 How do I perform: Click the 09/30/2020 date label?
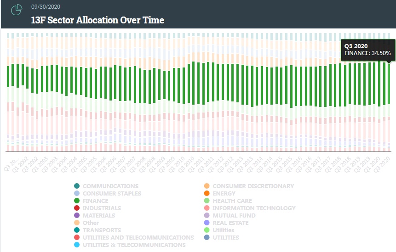click(x=46, y=7)
